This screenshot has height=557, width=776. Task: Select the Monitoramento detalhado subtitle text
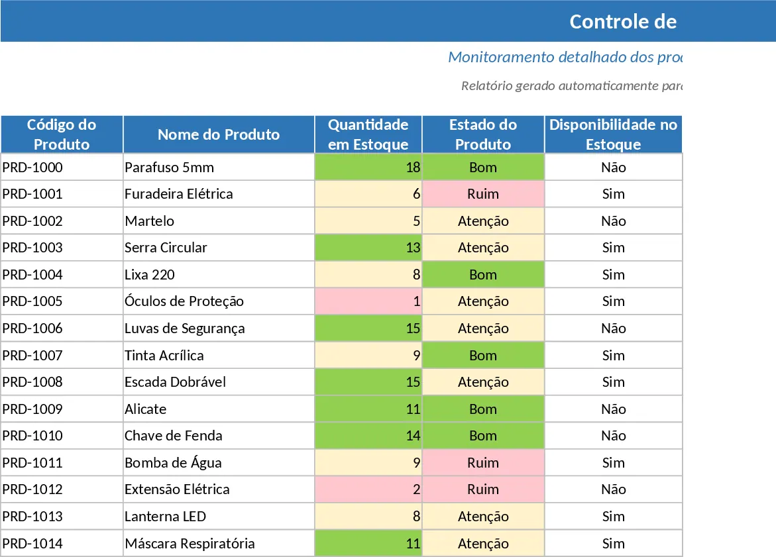coord(565,58)
